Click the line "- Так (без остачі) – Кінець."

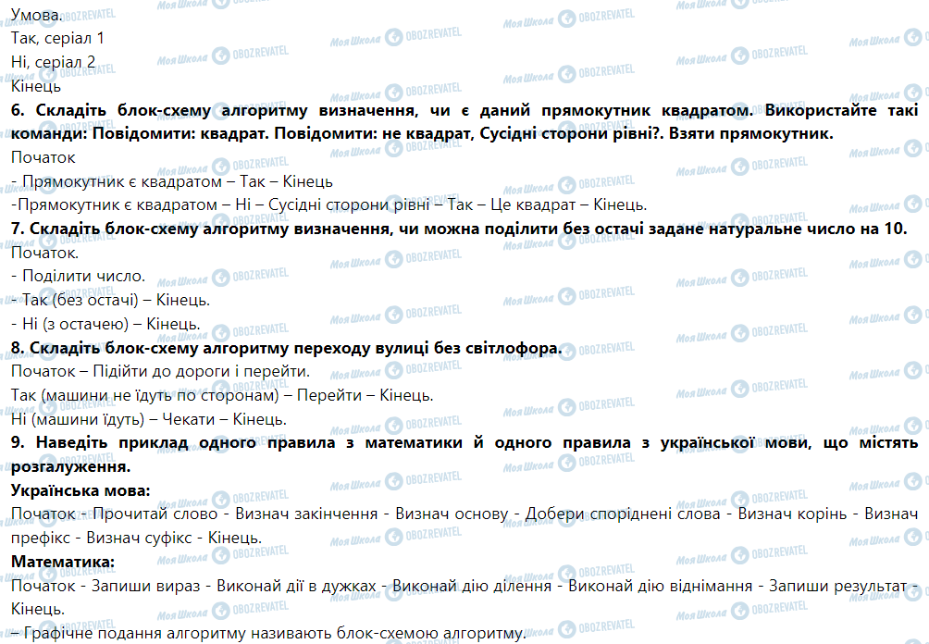(x=111, y=301)
